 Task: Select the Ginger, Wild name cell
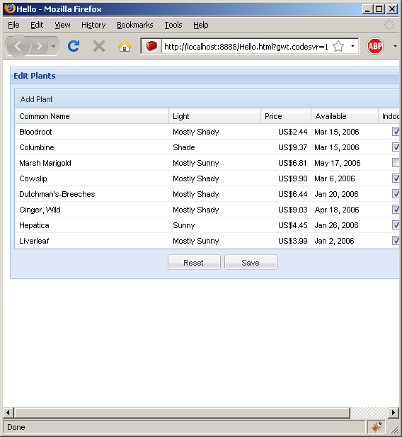click(x=92, y=210)
